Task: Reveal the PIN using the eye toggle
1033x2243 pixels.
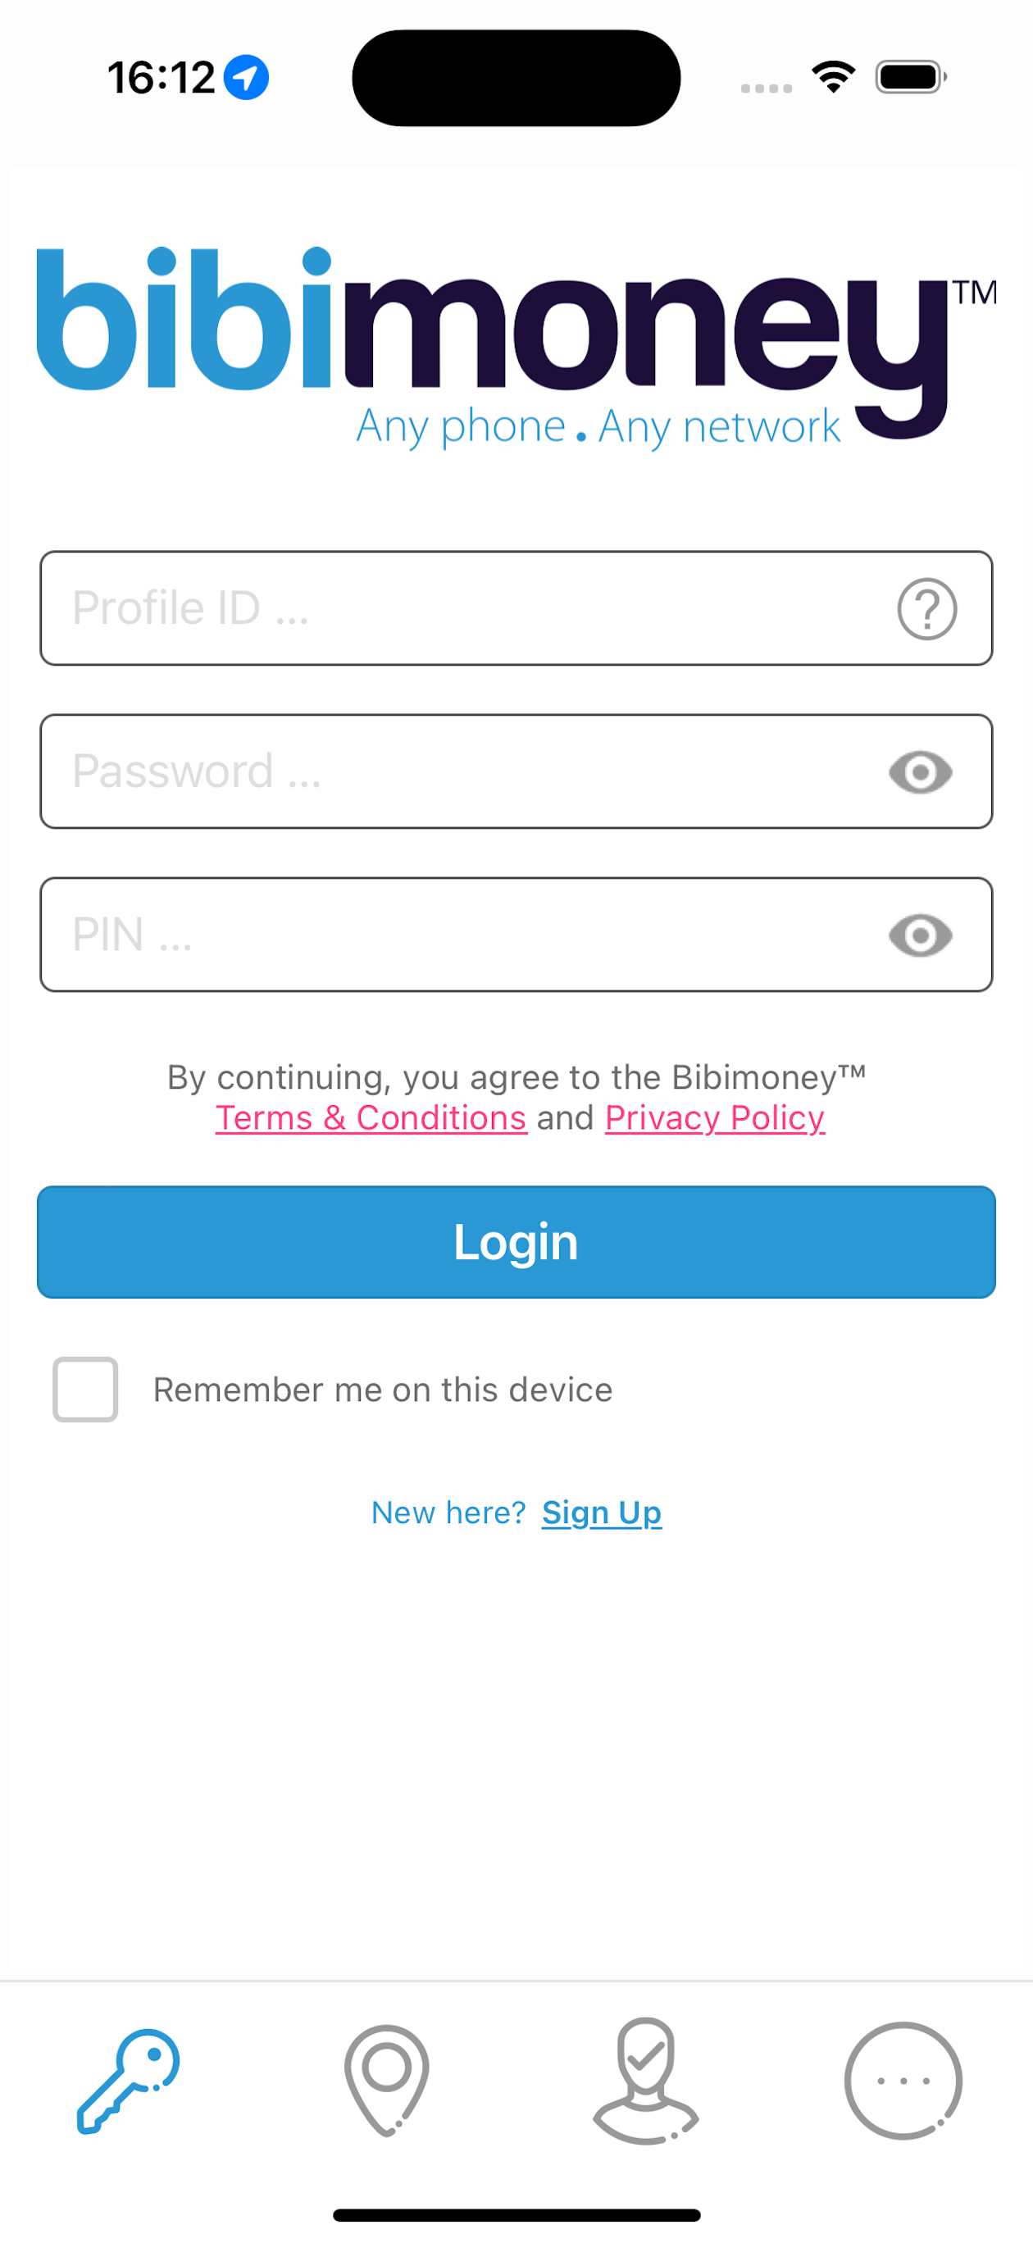Action: (x=920, y=935)
